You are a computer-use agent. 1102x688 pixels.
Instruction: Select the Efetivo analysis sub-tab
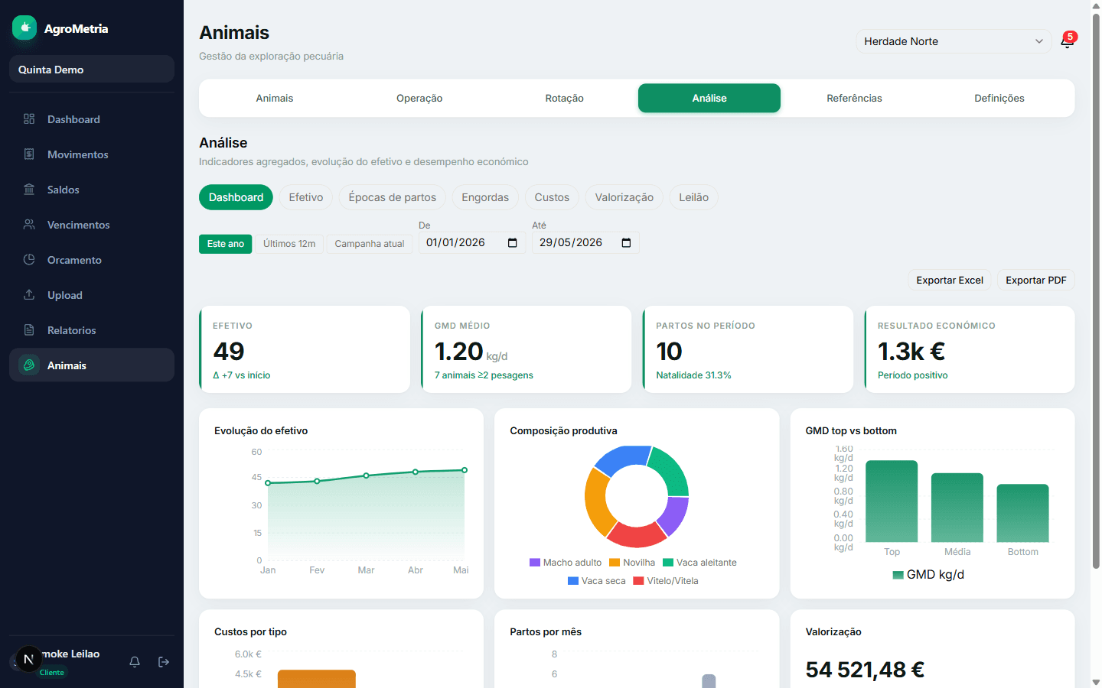tap(306, 197)
